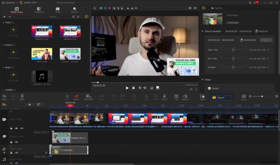Open the Effects tab

click(75, 9)
